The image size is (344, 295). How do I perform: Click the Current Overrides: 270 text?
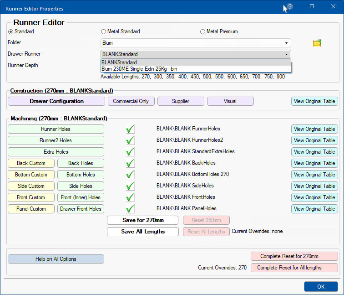point(222,268)
